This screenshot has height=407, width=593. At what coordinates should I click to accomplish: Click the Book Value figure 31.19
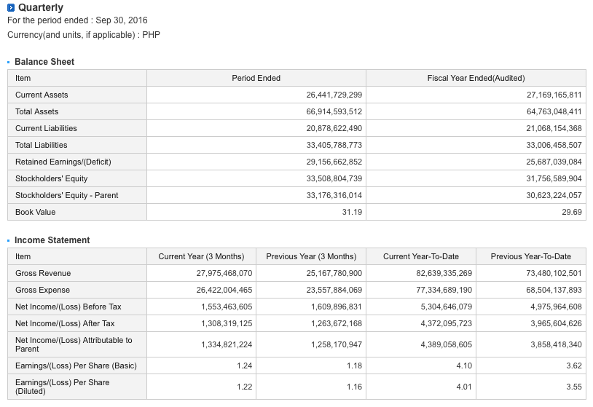(352, 212)
